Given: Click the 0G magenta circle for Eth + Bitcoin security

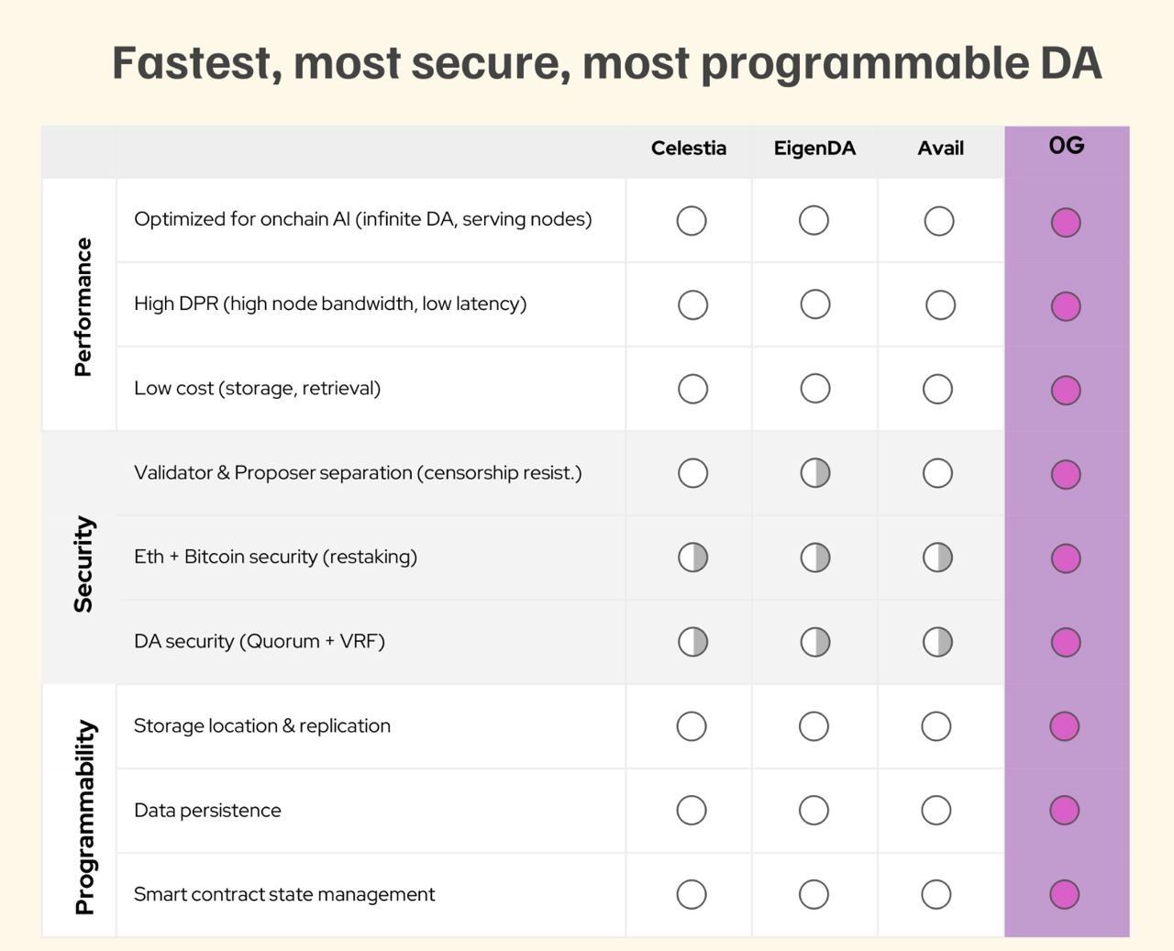Looking at the screenshot, I should [x=1066, y=558].
